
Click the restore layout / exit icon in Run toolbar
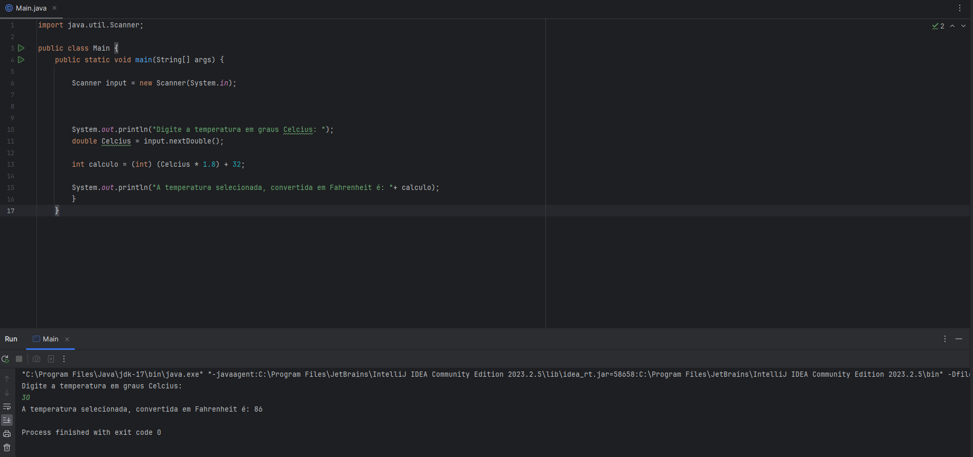pos(51,359)
